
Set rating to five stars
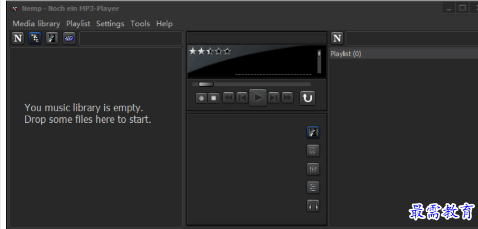tap(227, 51)
